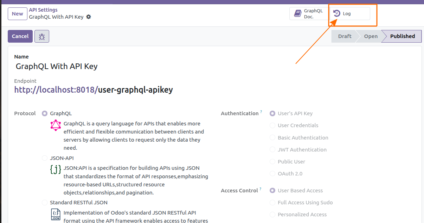Viewport: 424px width, 223px height.
Task: Click the Access Control help question mark
Action: pos(261,189)
